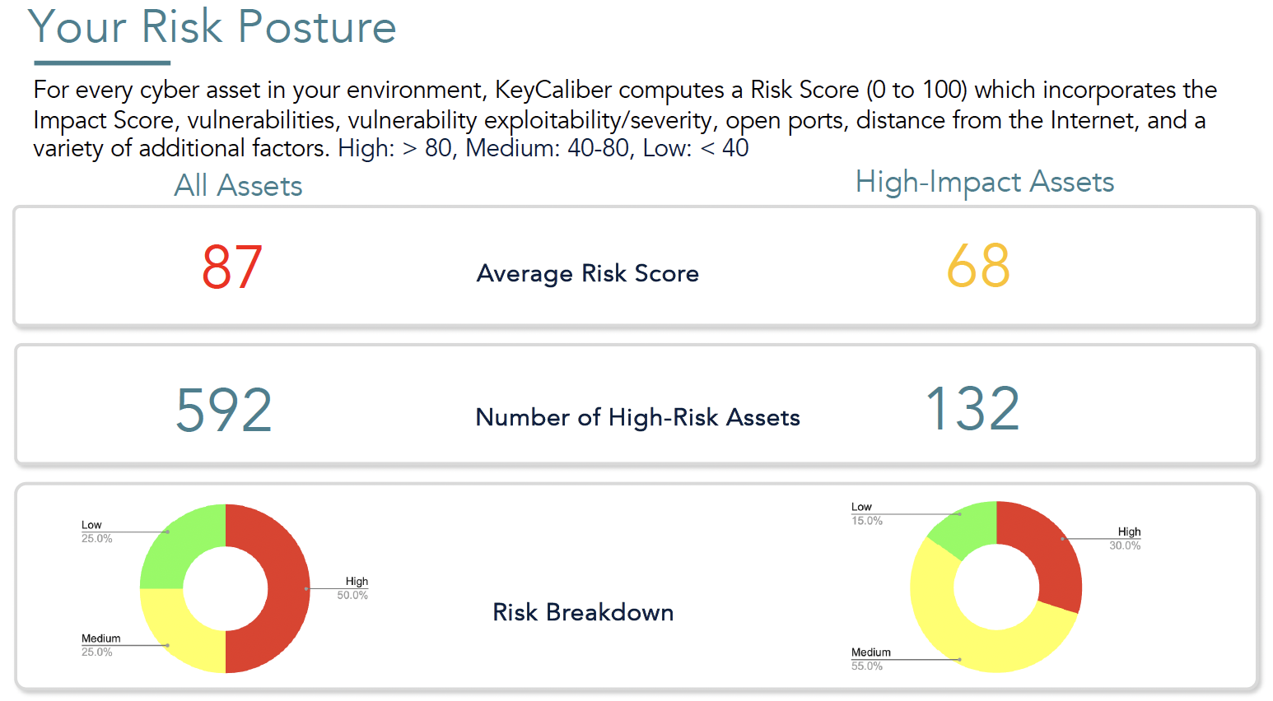This screenshot has height=701, width=1273.
Task: Click the Your Risk Posture title
Action: [x=212, y=27]
